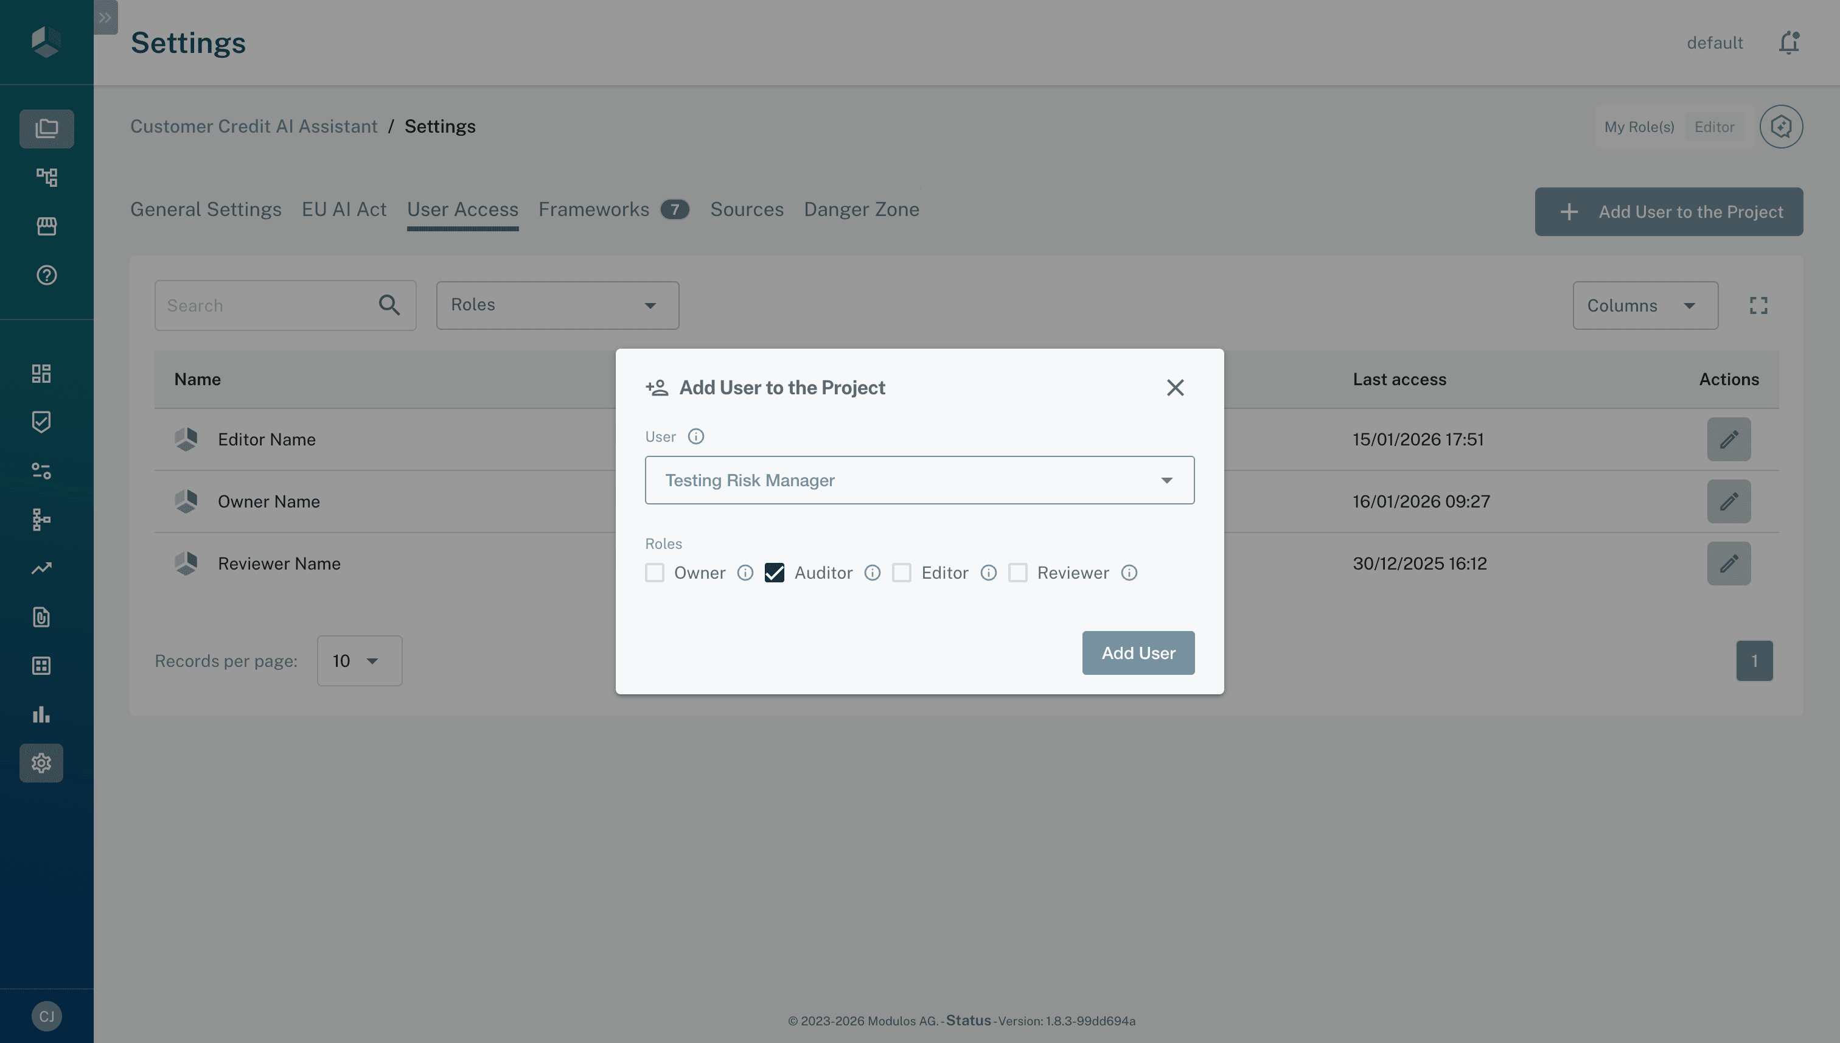The width and height of the screenshot is (1840, 1043).
Task: Open the EU AI Act tab
Action: [x=344, y=209]
